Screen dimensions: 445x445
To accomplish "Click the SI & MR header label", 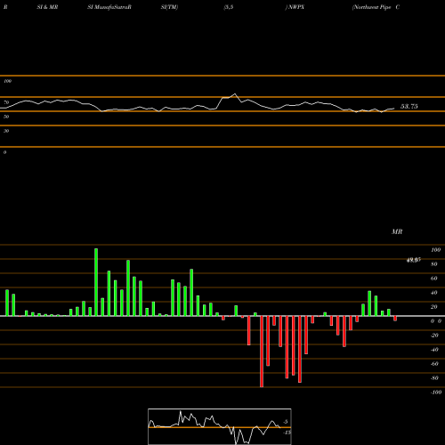I will click(x=47, y=7).
